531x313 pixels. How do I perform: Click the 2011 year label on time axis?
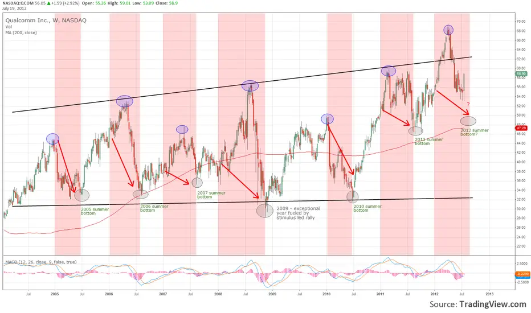[380, 294]
